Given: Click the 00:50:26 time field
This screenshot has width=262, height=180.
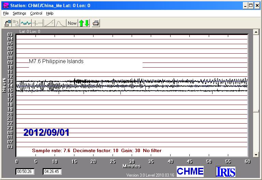Looking at the screenshot, I should (x=24, y=172).
